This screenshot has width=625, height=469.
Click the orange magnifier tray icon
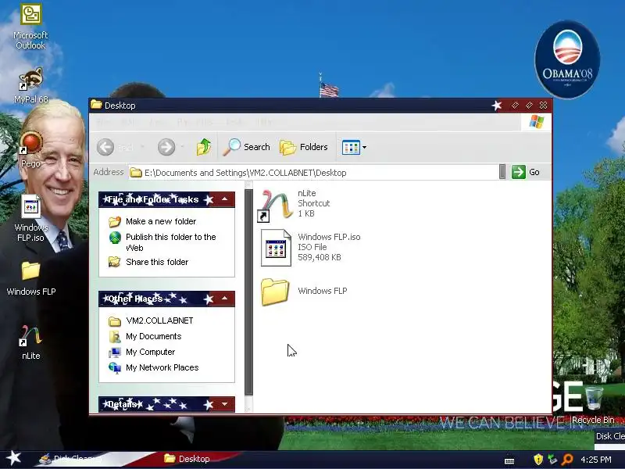[x=567, y=460]
